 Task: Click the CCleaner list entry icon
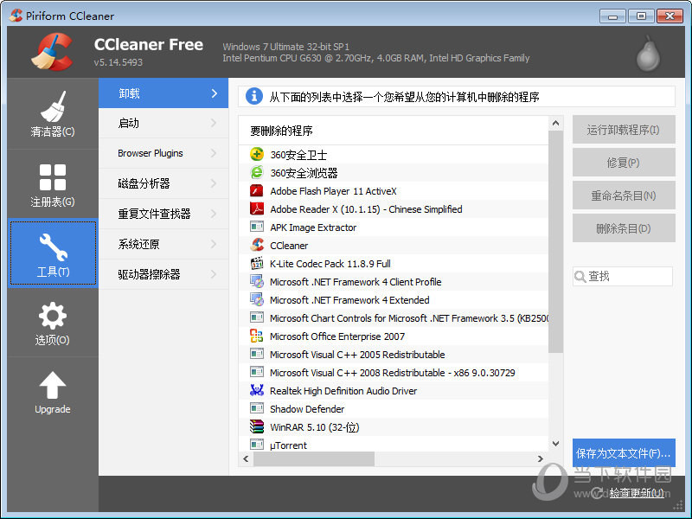click(x=257, y=245)
